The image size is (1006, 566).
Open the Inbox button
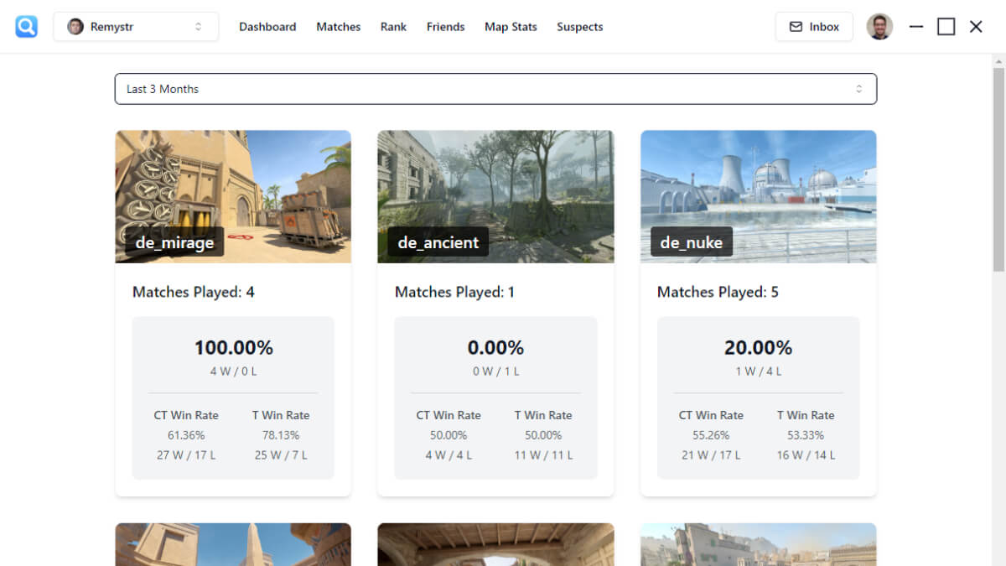tap(814, 27)
